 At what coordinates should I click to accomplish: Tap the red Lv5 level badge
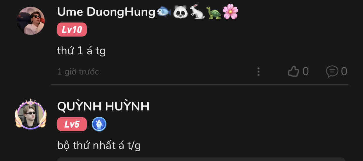[x=72, y=124]
